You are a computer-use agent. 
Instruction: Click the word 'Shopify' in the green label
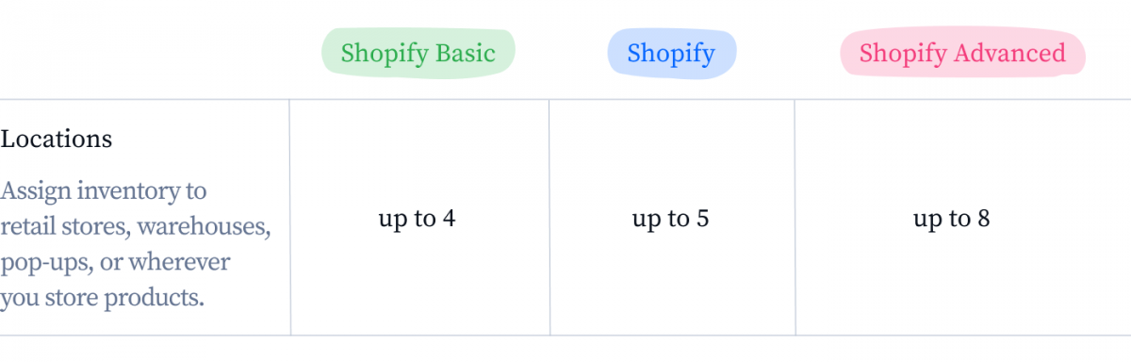click(385, 54)
